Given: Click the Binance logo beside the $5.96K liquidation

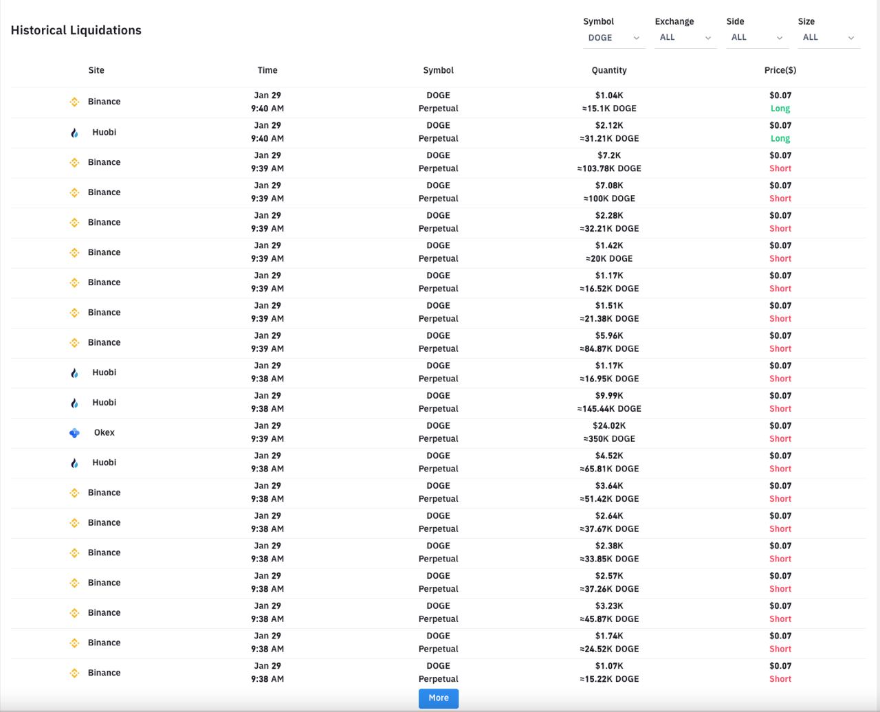Looking at the screenshot, I should pyautogui.click(x=74, y=343).
